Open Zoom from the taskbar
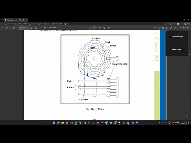191x143 pixels. click(x=137, y=123)
